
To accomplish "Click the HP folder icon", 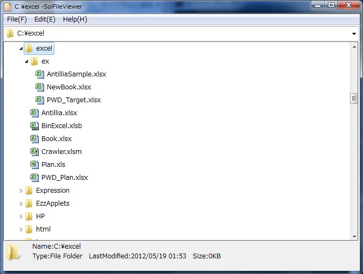I will pos(29,216).
